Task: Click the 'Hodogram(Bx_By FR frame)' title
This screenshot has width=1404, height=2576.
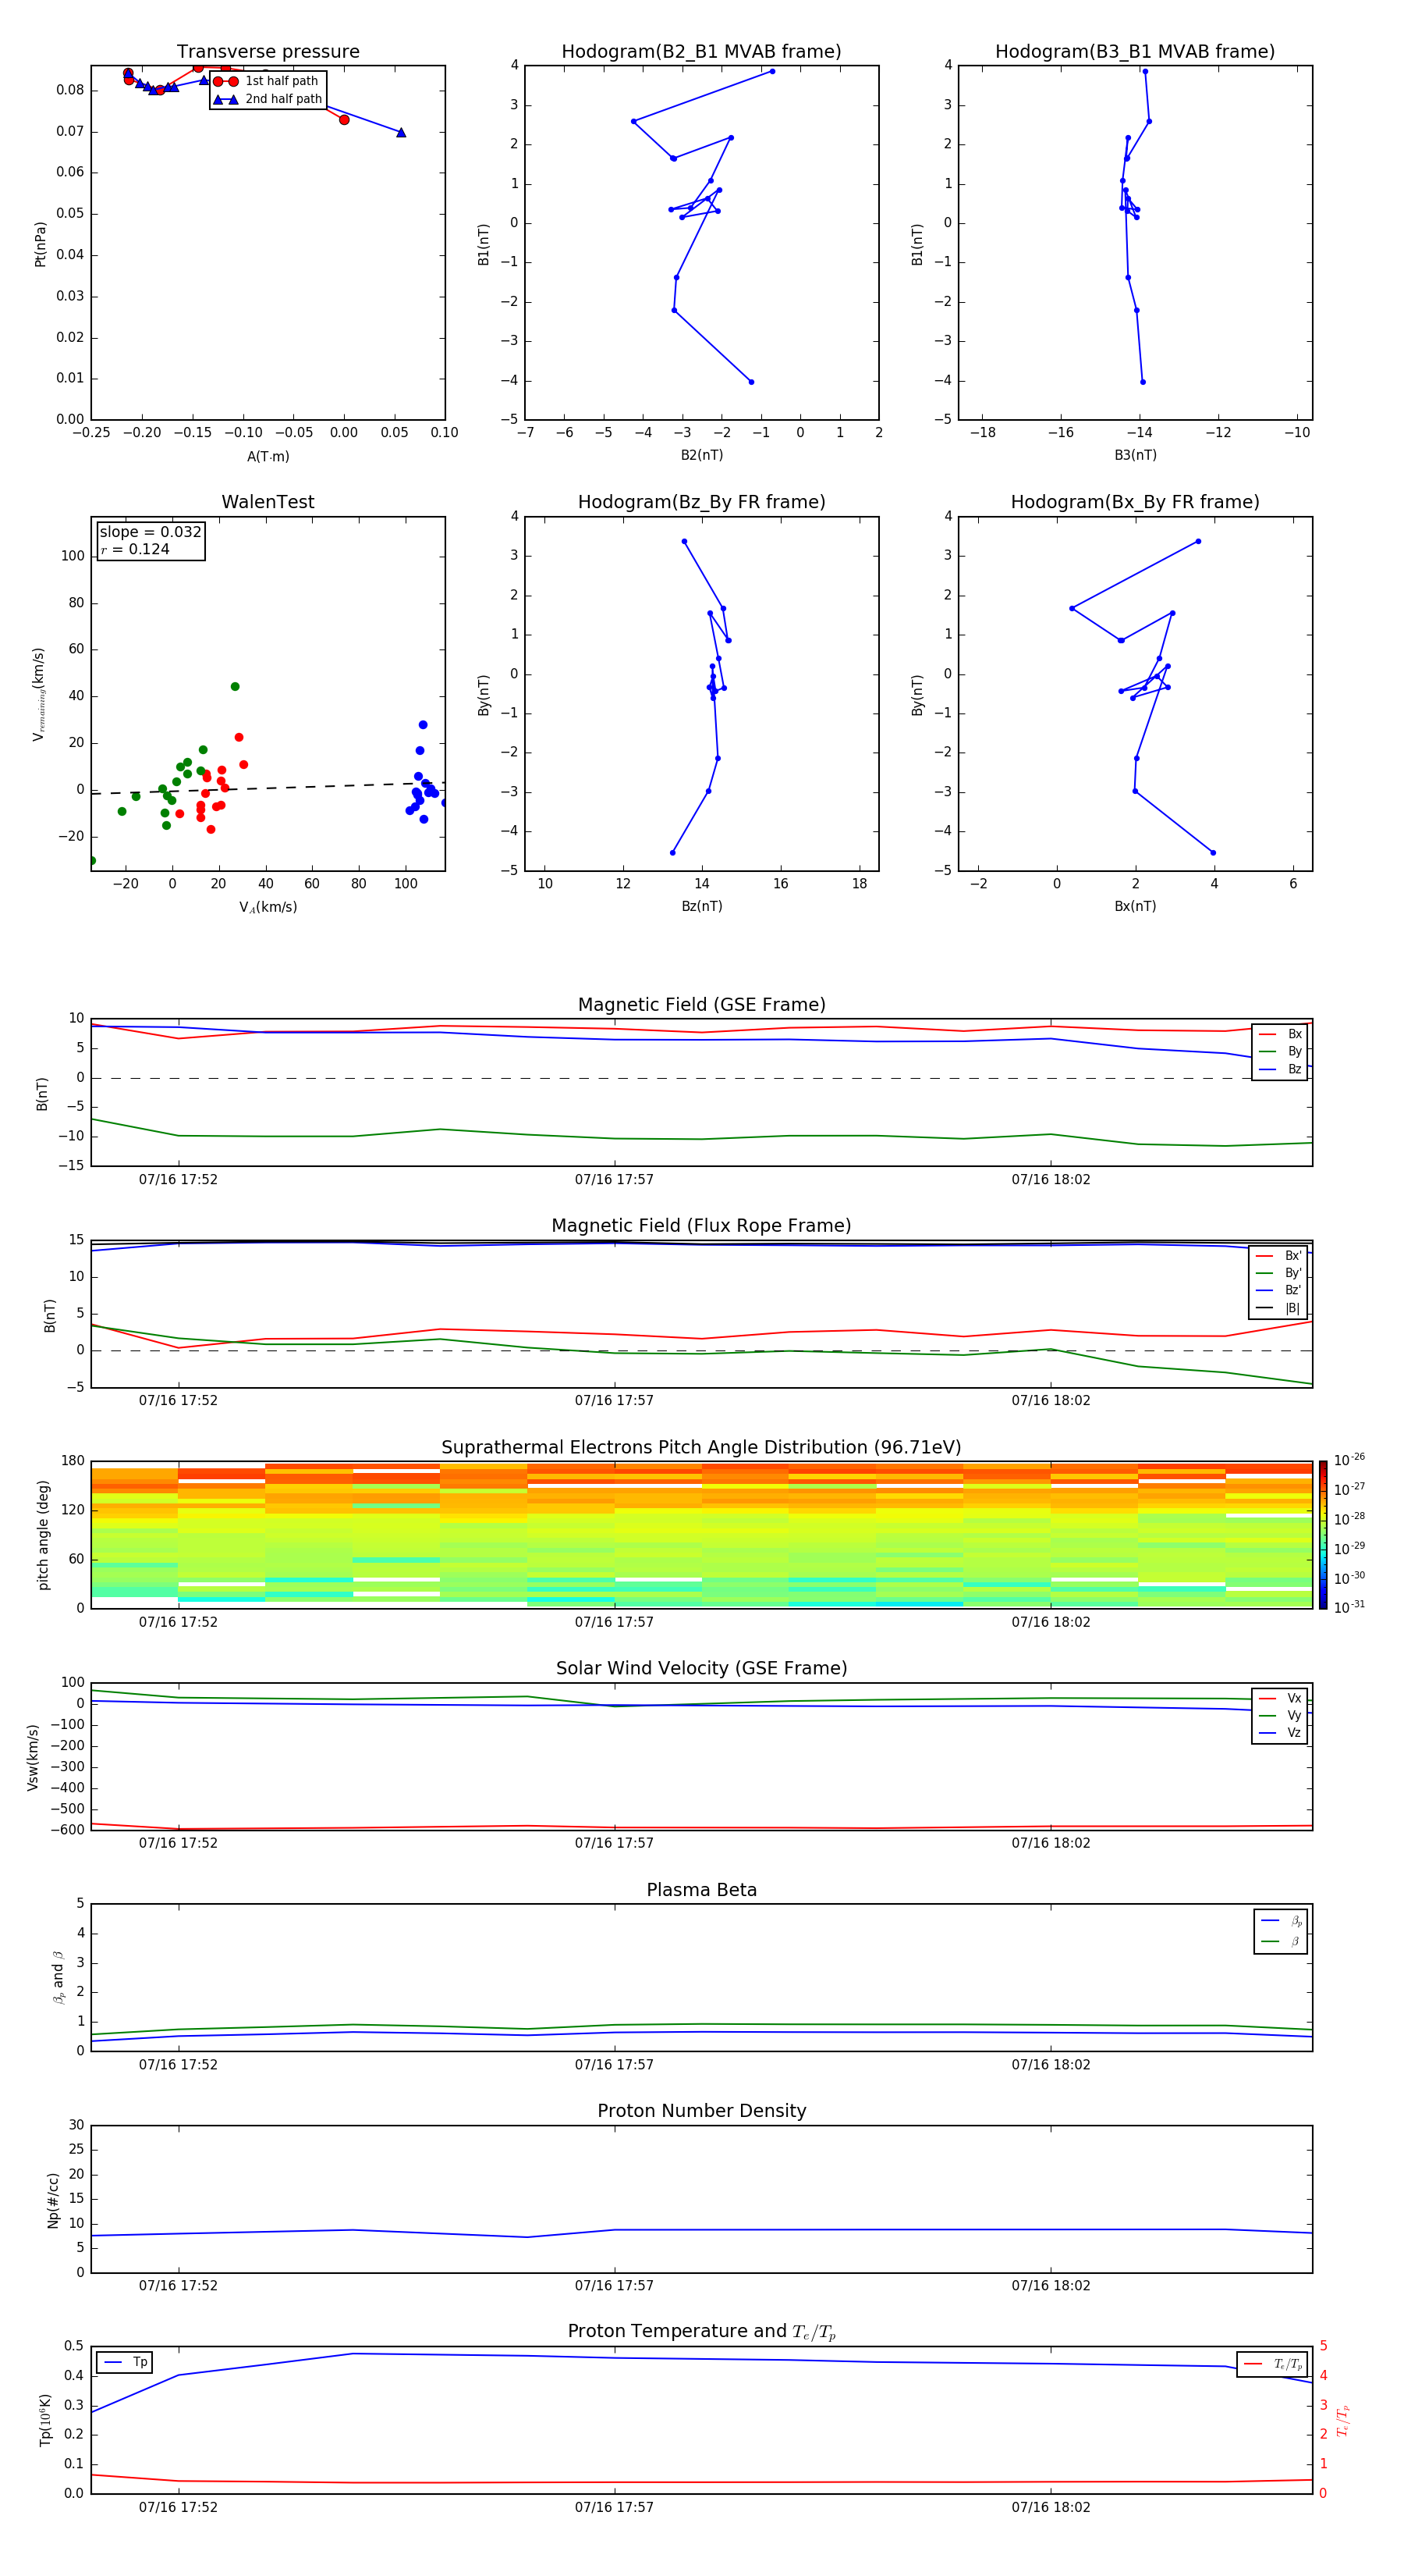Action: [x=1135, y=502]
